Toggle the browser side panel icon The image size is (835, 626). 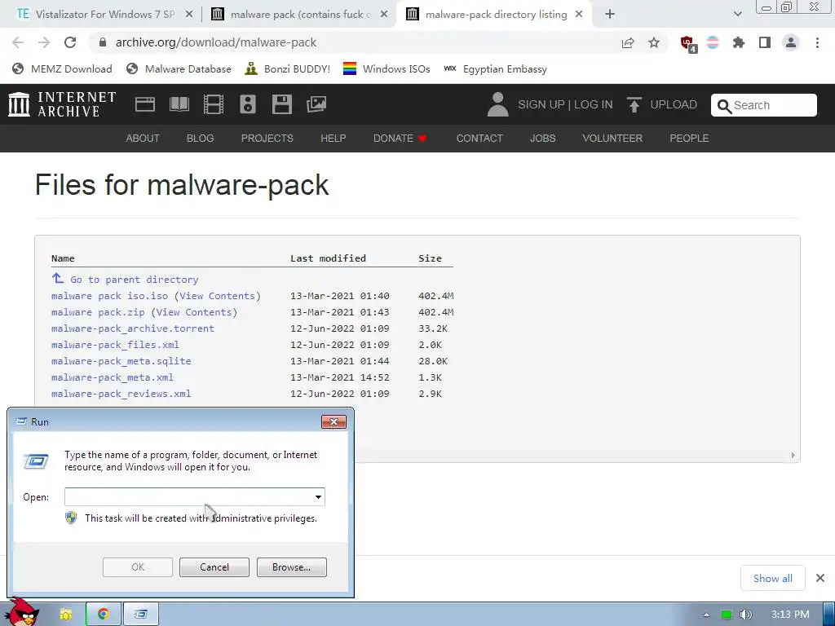765,42
